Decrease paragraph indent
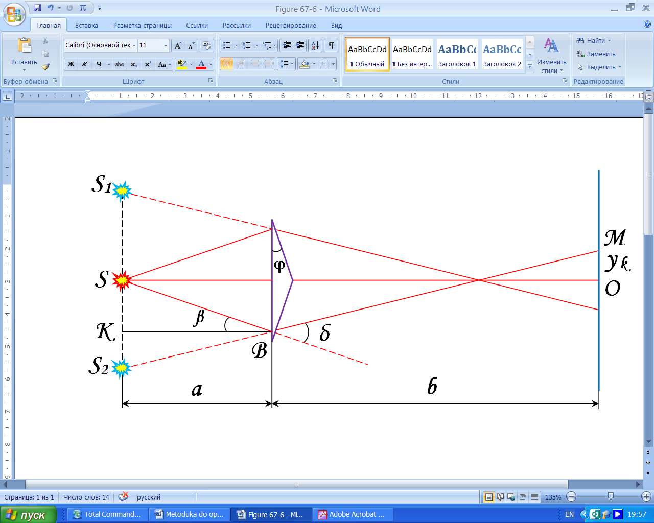Screen dimensions: 654x523 [x=287, y=45]
